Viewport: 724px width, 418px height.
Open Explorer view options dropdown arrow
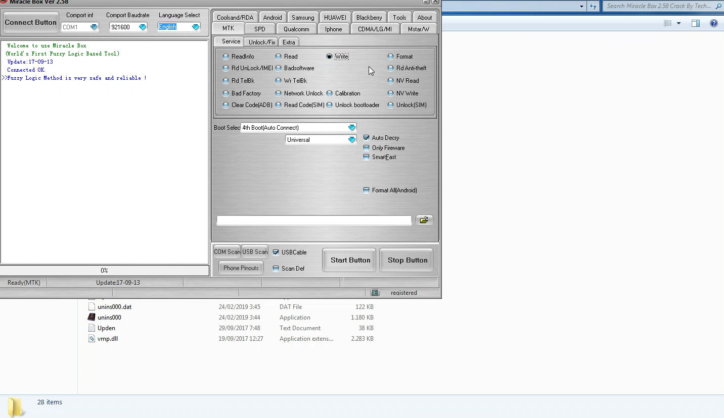coord(678,23)
